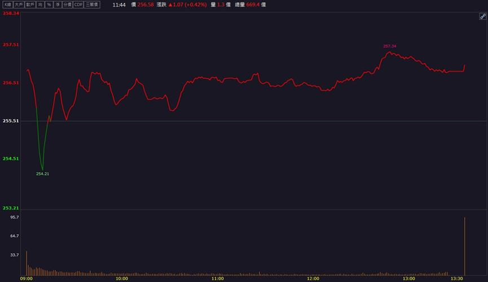Select the 三關價 toolbar button
Image resolution: width=488 pixels, height=282 pixels.
(92, 5)
